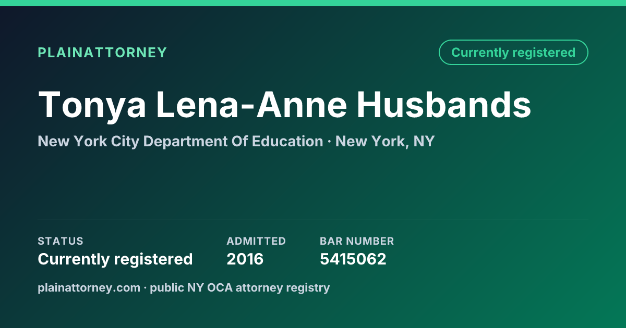626x328 pixels.
Task: Click the PLAINATTORNEY brand logo text
Action: pyautogui.click(x=102, y=53)
